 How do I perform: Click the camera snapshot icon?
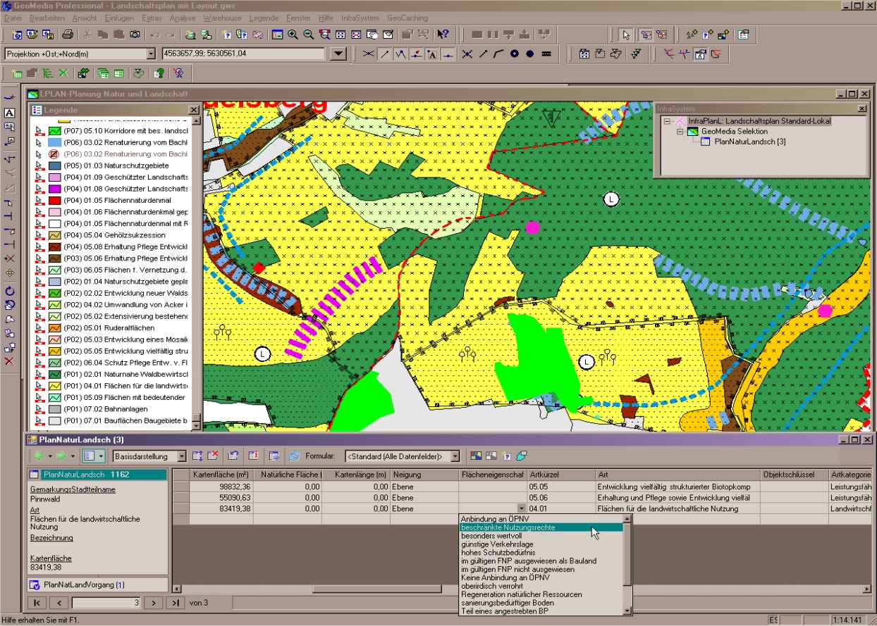tap(134, 35)
